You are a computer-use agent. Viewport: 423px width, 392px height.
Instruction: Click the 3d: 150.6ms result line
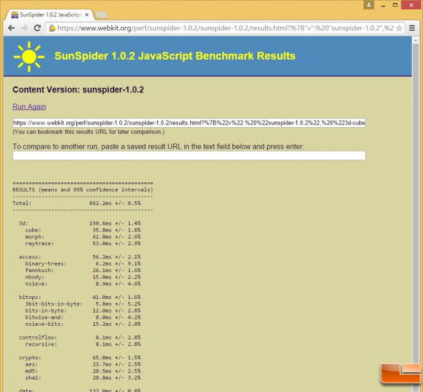[80, 224]
